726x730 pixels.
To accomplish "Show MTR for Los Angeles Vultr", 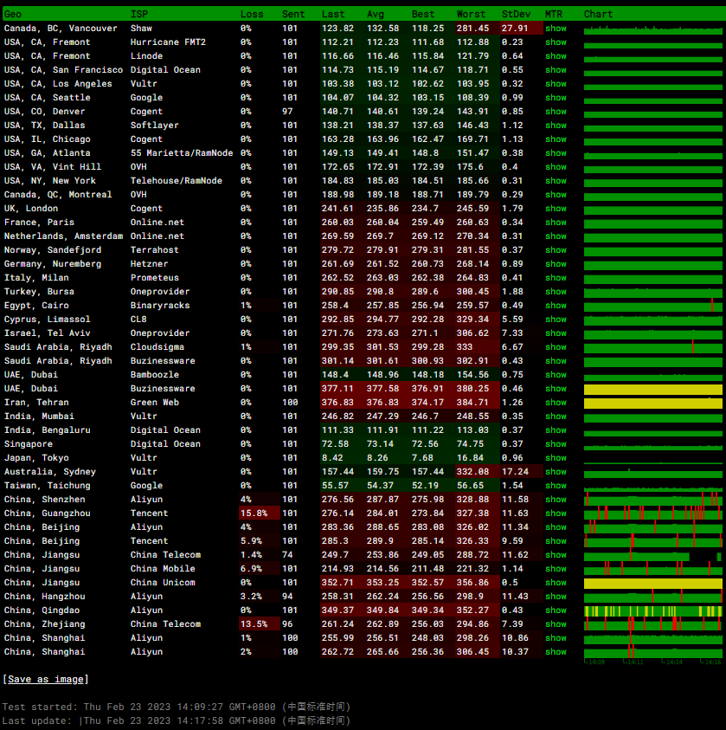I will tap(556, 84).
